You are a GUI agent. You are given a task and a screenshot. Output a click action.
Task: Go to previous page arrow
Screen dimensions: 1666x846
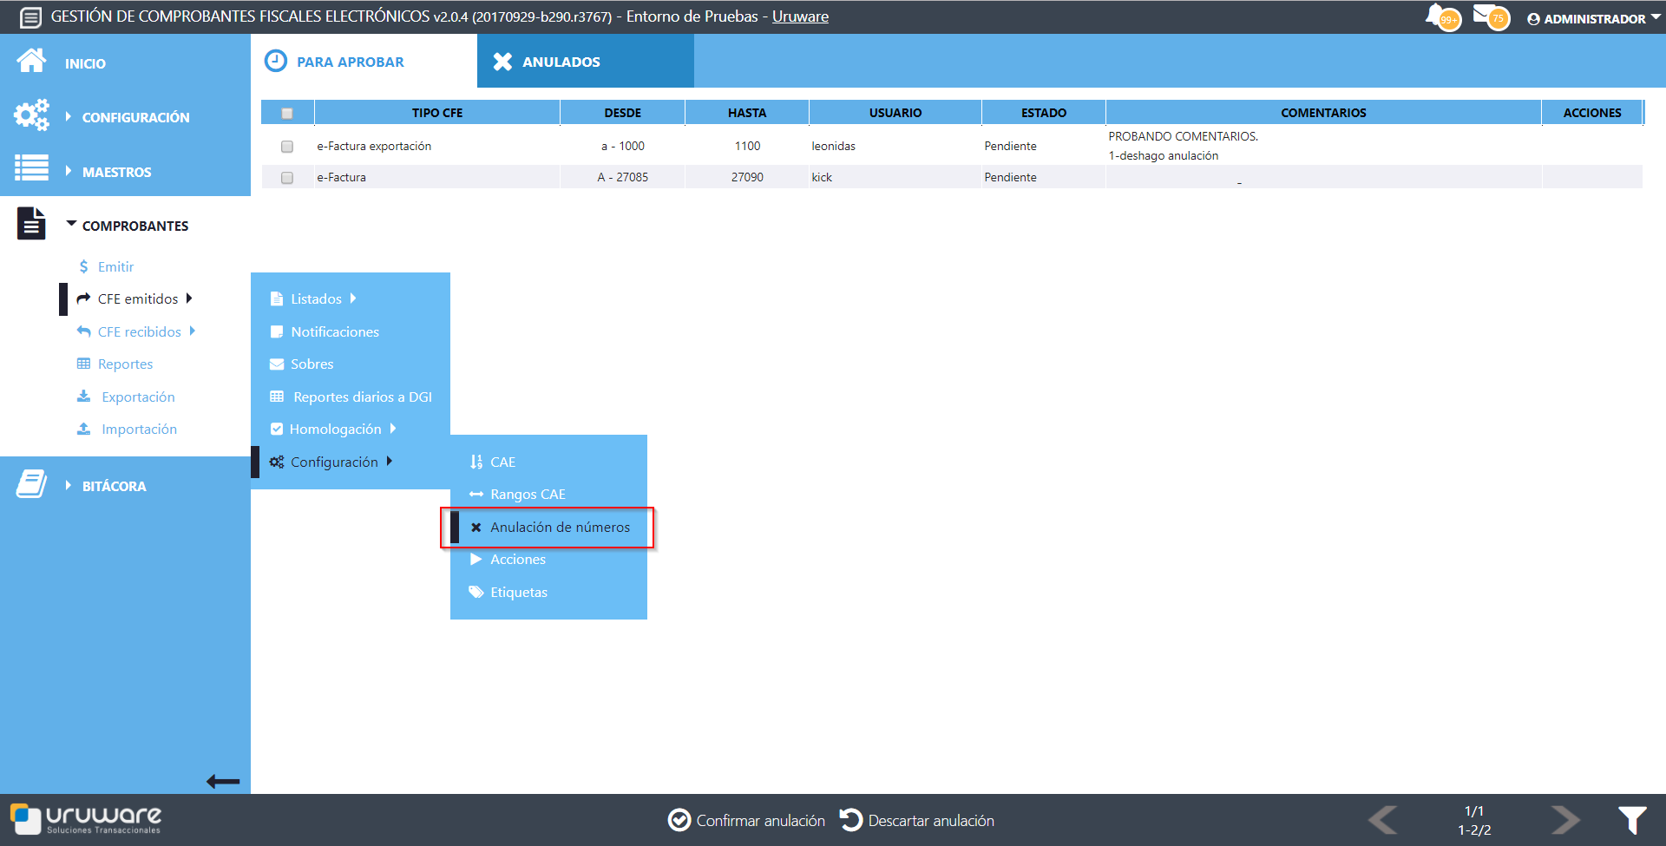[x=1383, y=819]
